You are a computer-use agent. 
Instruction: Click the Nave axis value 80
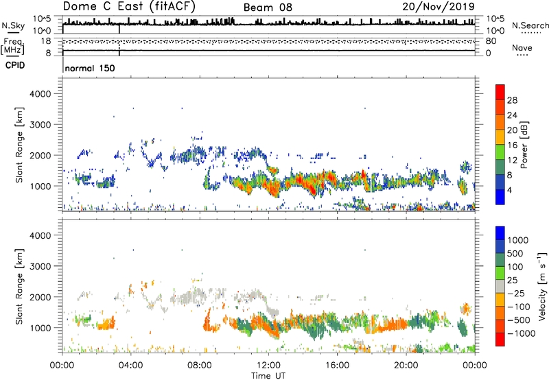(x=491, y=41)
